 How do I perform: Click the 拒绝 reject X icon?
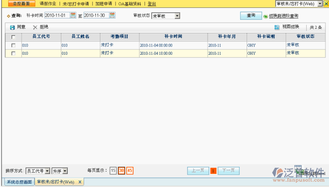click(x=35, y=27)
